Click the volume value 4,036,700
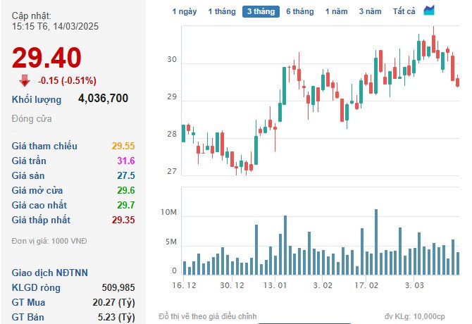 click(104, 98)
